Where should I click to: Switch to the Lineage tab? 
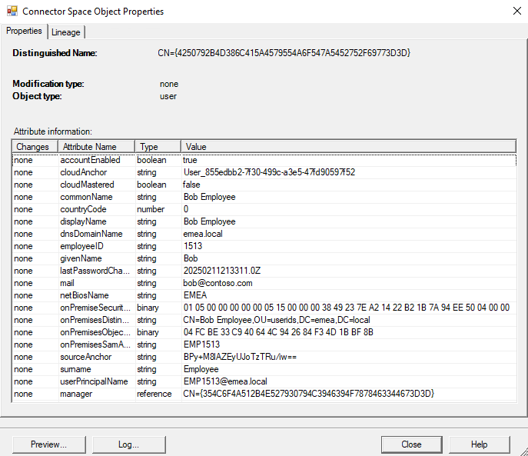(66, 32)
